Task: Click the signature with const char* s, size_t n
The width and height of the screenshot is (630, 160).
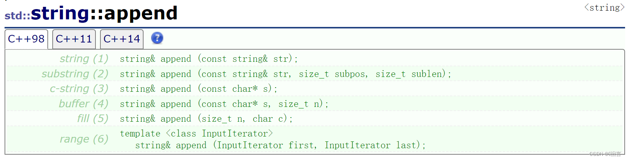Action: click(x=224, y=104)
